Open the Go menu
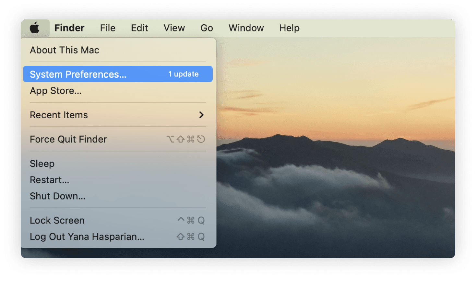The height and width of the screenshot is (287, 476). tap(207, 28)
